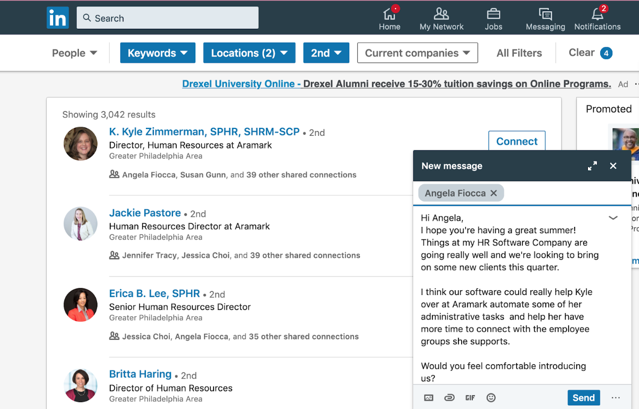Open Erica B. Lee's profile name
Viewport: 639px width, 409px height.
[x=154, y=293]
